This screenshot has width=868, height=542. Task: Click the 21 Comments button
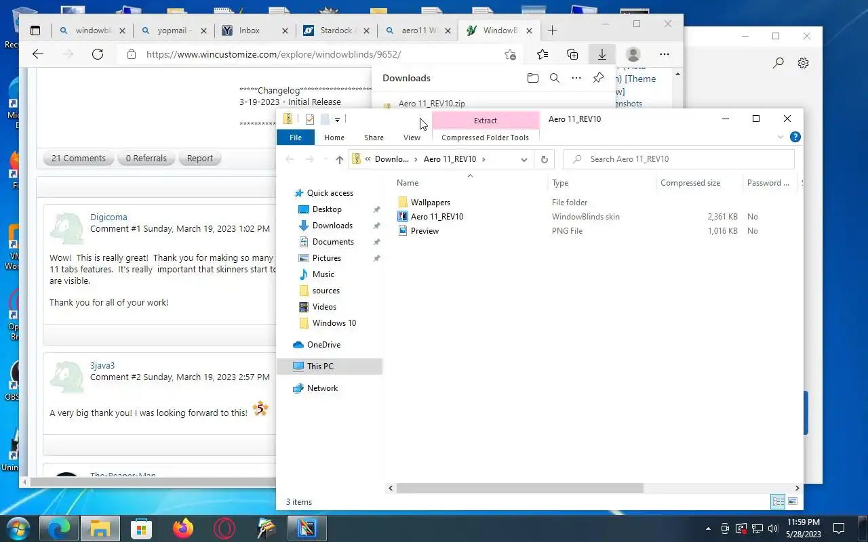pyautogui.click(x=79, y=159)
